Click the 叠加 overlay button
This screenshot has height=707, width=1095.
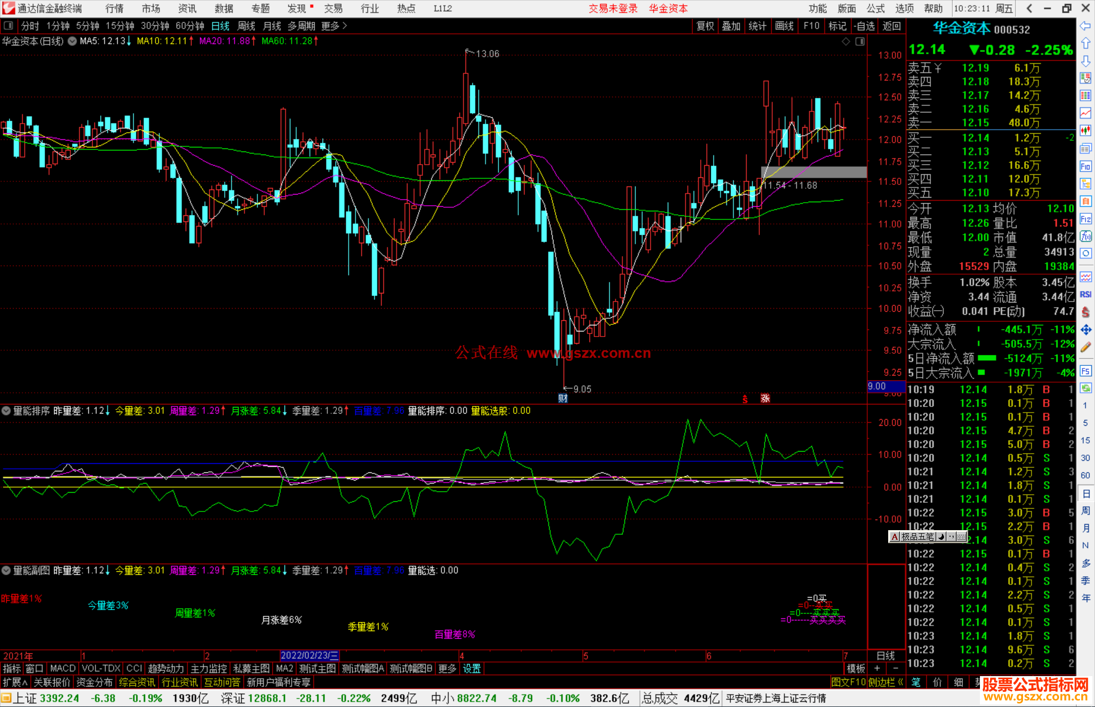click(x=731, y=26)
